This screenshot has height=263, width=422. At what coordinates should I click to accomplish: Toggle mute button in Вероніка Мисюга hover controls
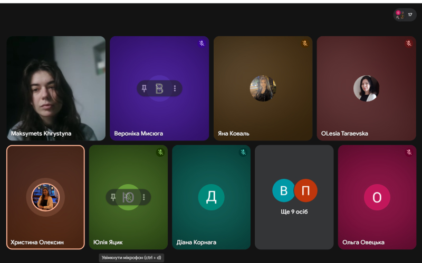coord(159,88)
